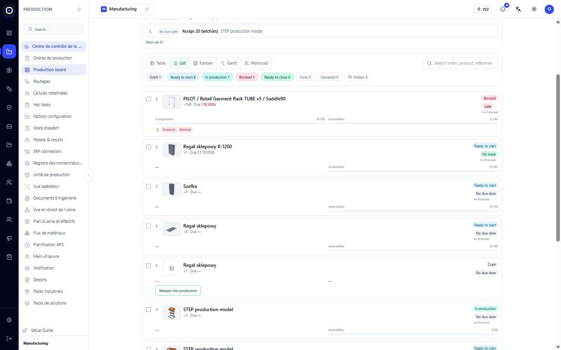Open the dollar finance icon in left rail

pyautogui.click(x=9, y=70)
